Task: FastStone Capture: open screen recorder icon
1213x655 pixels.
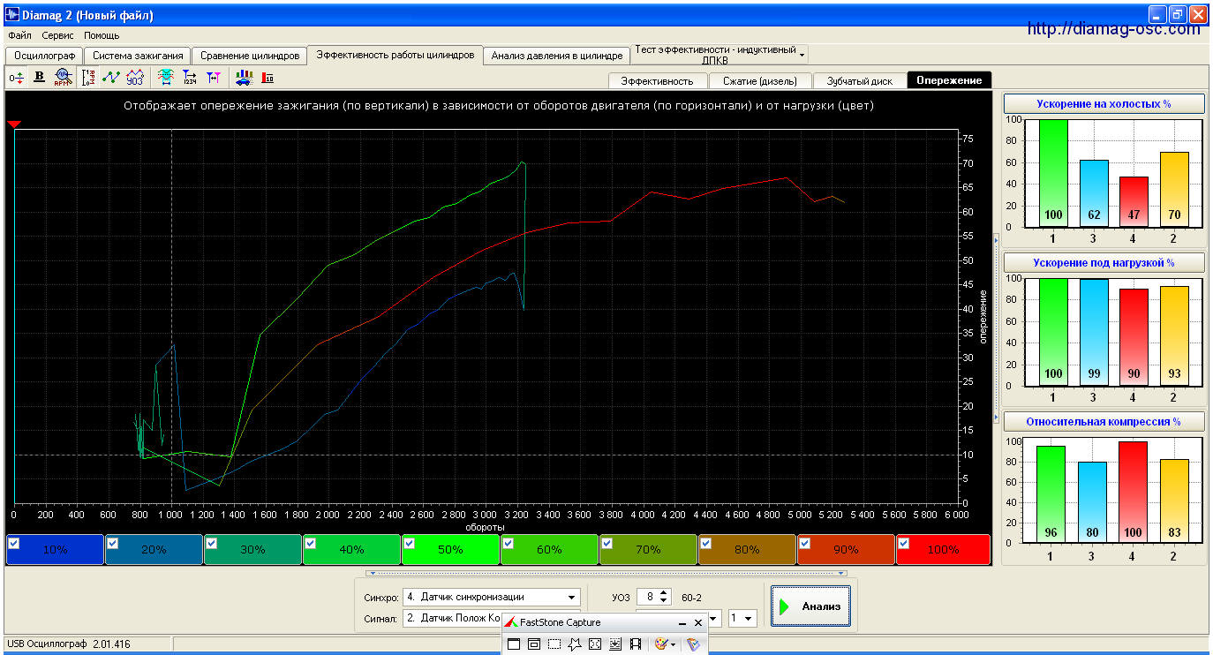Action: [636, 644]
